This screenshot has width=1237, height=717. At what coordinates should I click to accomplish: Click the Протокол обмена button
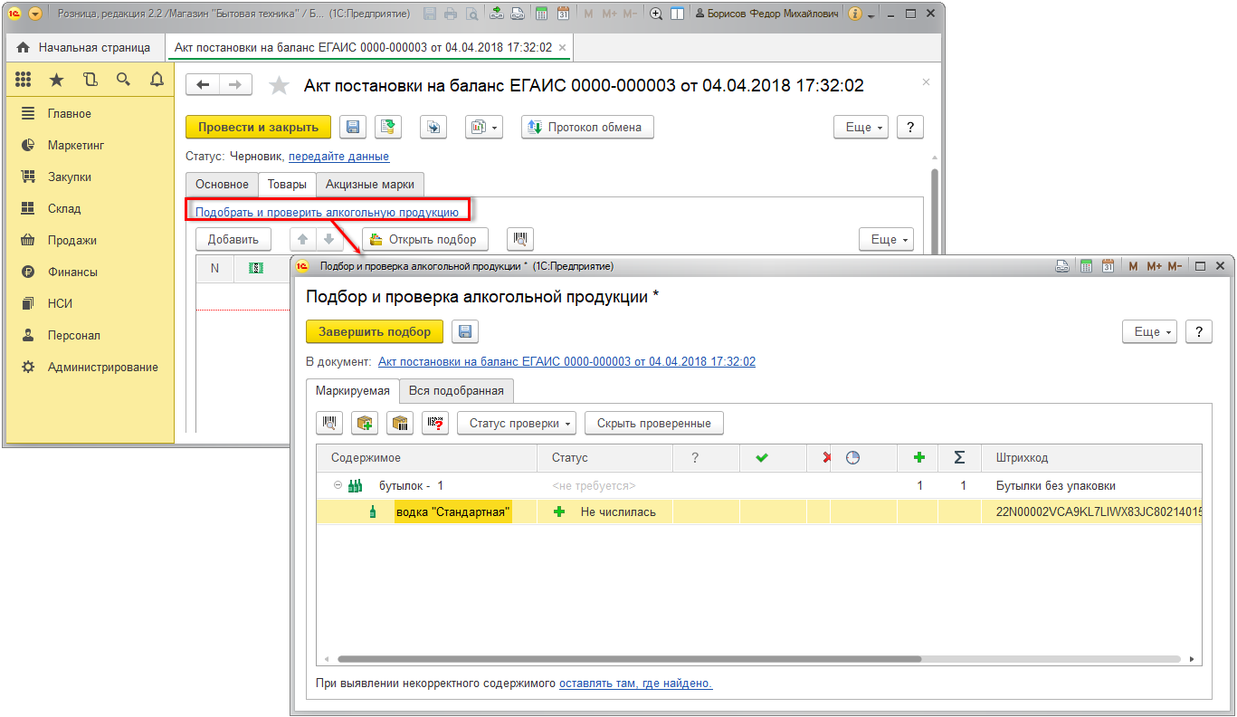coord(587,128)
